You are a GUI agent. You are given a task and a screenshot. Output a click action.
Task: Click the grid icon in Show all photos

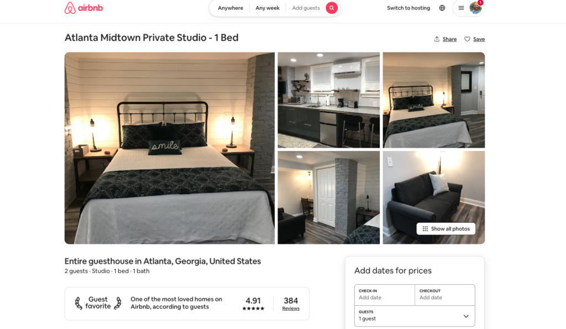click(425, 228)
